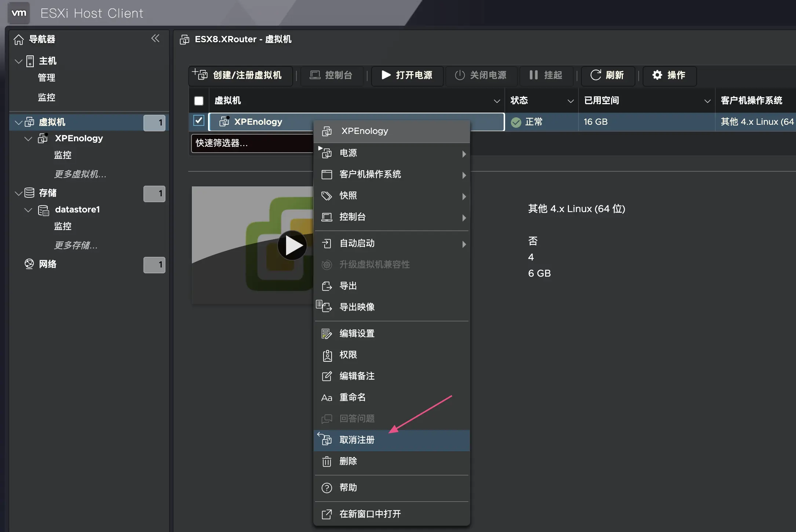Choose 在新窗口中打开 from the context menu

coord(392,514)
